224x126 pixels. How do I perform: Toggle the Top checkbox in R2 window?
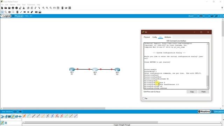(x=143, y=98)
